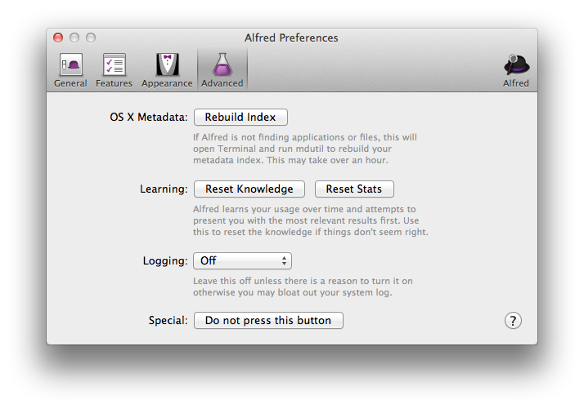
Task: Click Reset Stats
Action: pos(354,189)
